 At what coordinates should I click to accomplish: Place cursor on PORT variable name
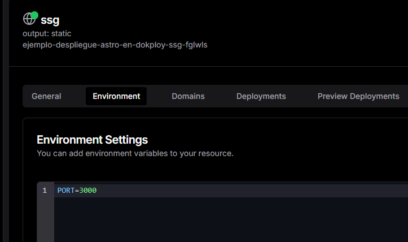pyautogui.click(x=65, y=191)
